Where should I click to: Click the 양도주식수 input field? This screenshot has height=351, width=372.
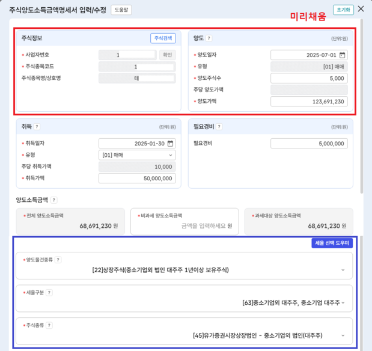click(x=308, y=78)
